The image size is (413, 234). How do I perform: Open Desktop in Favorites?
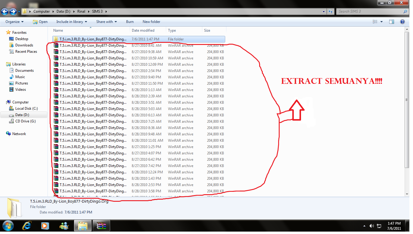point(22,39)
